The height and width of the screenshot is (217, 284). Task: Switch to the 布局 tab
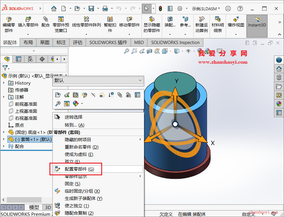coord(28,43)
